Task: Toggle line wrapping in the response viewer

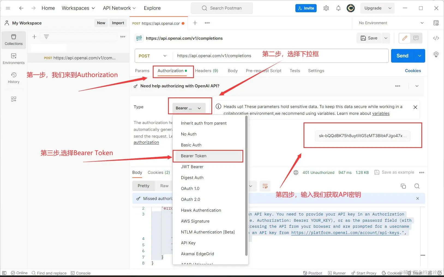Action: click(265, 186)
